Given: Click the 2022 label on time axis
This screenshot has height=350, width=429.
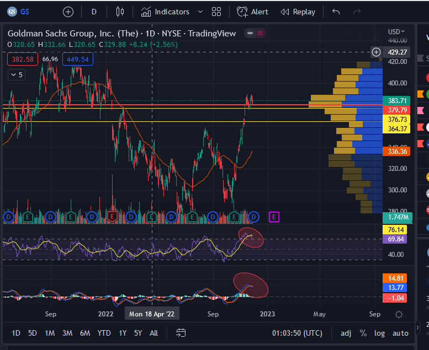Looking at the screenshot, I should tap(105, 314).
